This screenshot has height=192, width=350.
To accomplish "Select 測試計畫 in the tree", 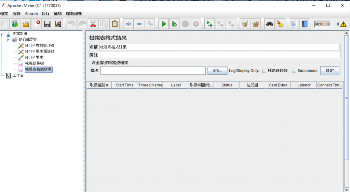I will (20, 34).
